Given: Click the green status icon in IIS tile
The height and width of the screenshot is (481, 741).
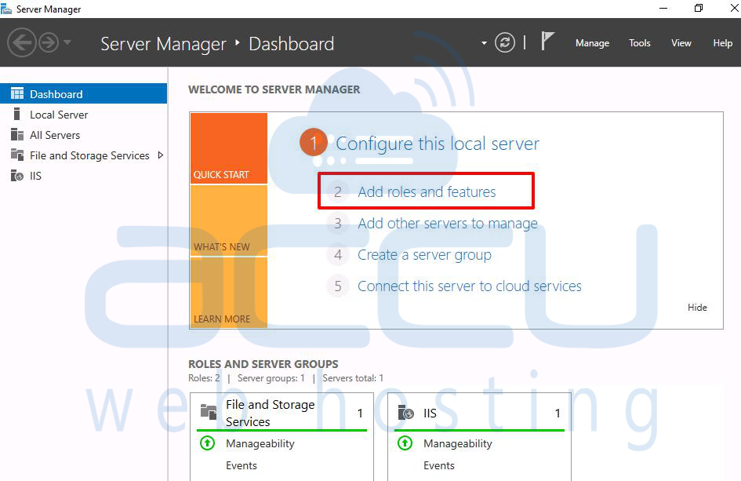Looking at the screenshot, I should click(405, 443).
